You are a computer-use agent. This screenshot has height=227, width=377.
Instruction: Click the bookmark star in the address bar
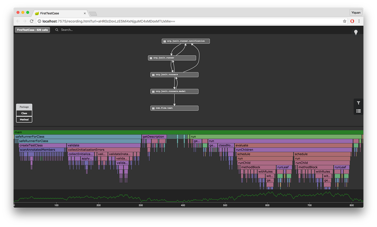click(x=345, y=21)
